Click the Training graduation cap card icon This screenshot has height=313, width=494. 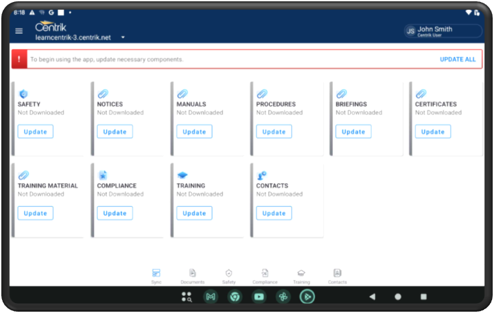point(182,175)
